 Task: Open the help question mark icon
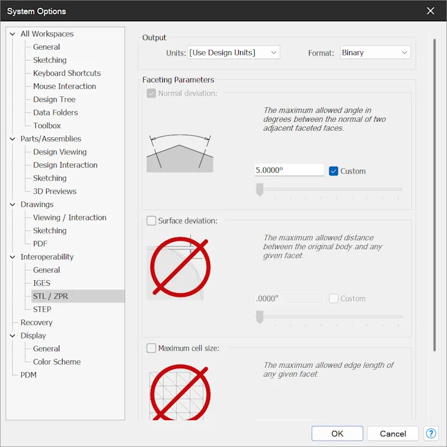click(431, 434)
